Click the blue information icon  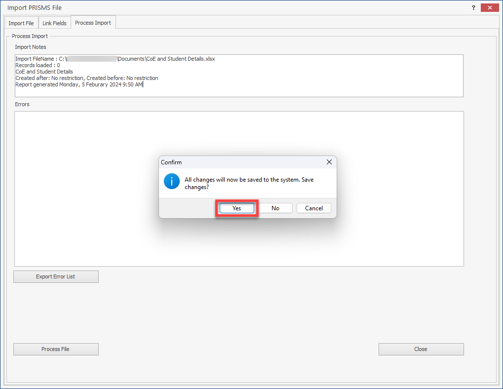[x=172, y=182]
